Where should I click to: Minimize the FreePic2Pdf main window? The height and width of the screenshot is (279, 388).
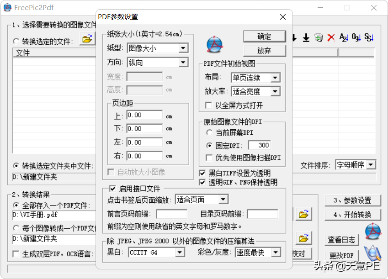coord(320,8)
